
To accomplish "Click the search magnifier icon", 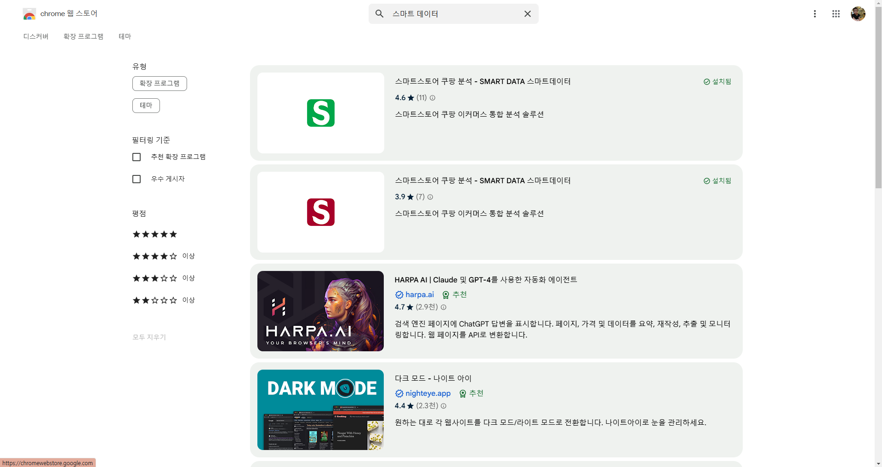I will 379,14.
